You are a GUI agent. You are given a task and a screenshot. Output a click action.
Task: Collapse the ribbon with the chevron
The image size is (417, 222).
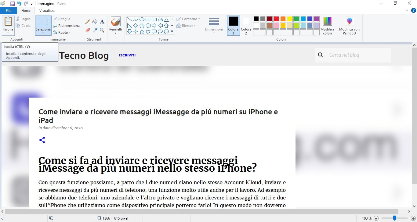click(407, 11)
